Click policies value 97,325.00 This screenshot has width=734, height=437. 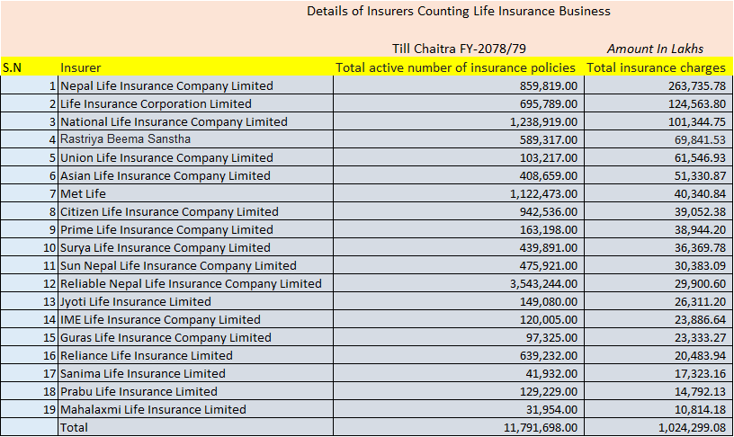click(x=552, y=338)
